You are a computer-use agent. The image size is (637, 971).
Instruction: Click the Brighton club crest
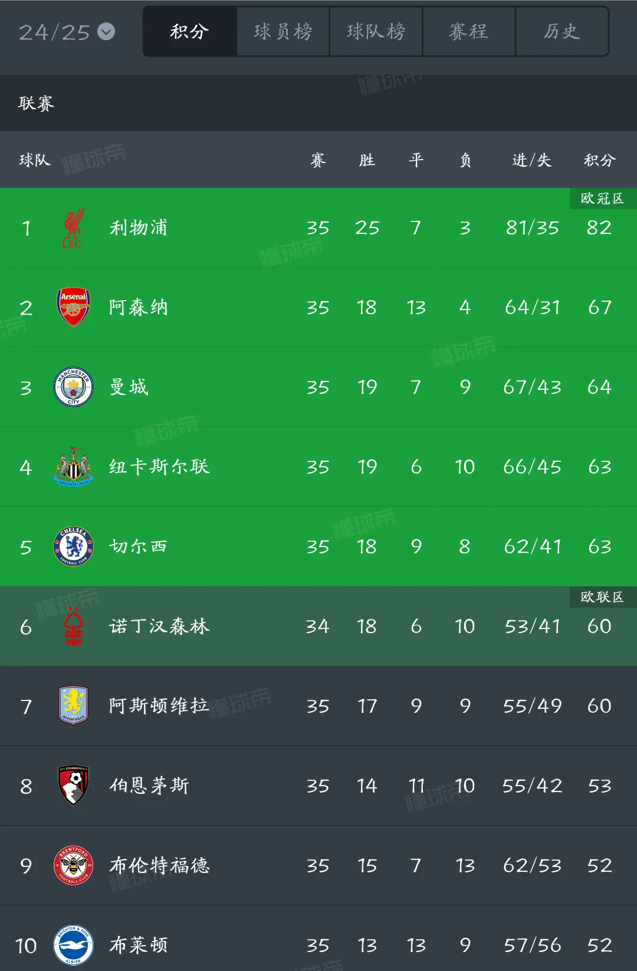click(x=73, y=945)
